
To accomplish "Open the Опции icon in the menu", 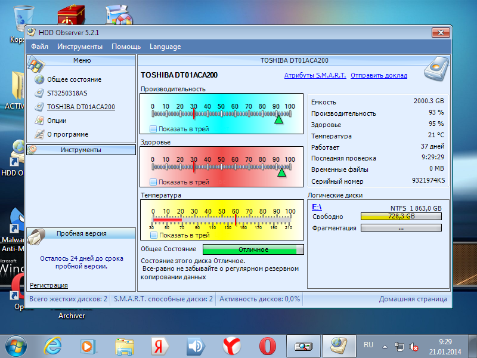I will (39, 121).
